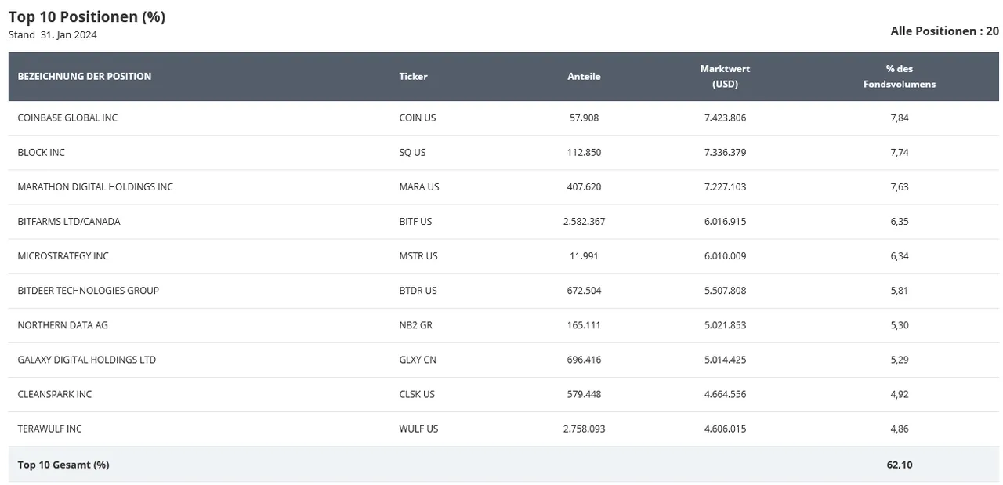The height and width of the screenshot is (485, 1003).
Task: Click the 'Bezeichnung der Position' column header
Action: [x=85, y=76]
